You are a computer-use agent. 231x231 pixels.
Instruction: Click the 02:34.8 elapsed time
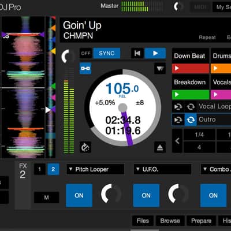click(123, 120)
